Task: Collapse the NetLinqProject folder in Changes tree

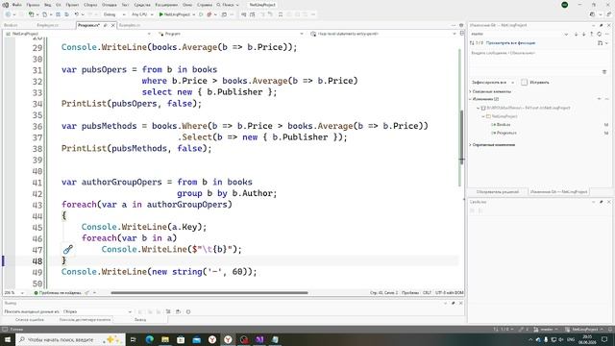Action: coord(483,116)
